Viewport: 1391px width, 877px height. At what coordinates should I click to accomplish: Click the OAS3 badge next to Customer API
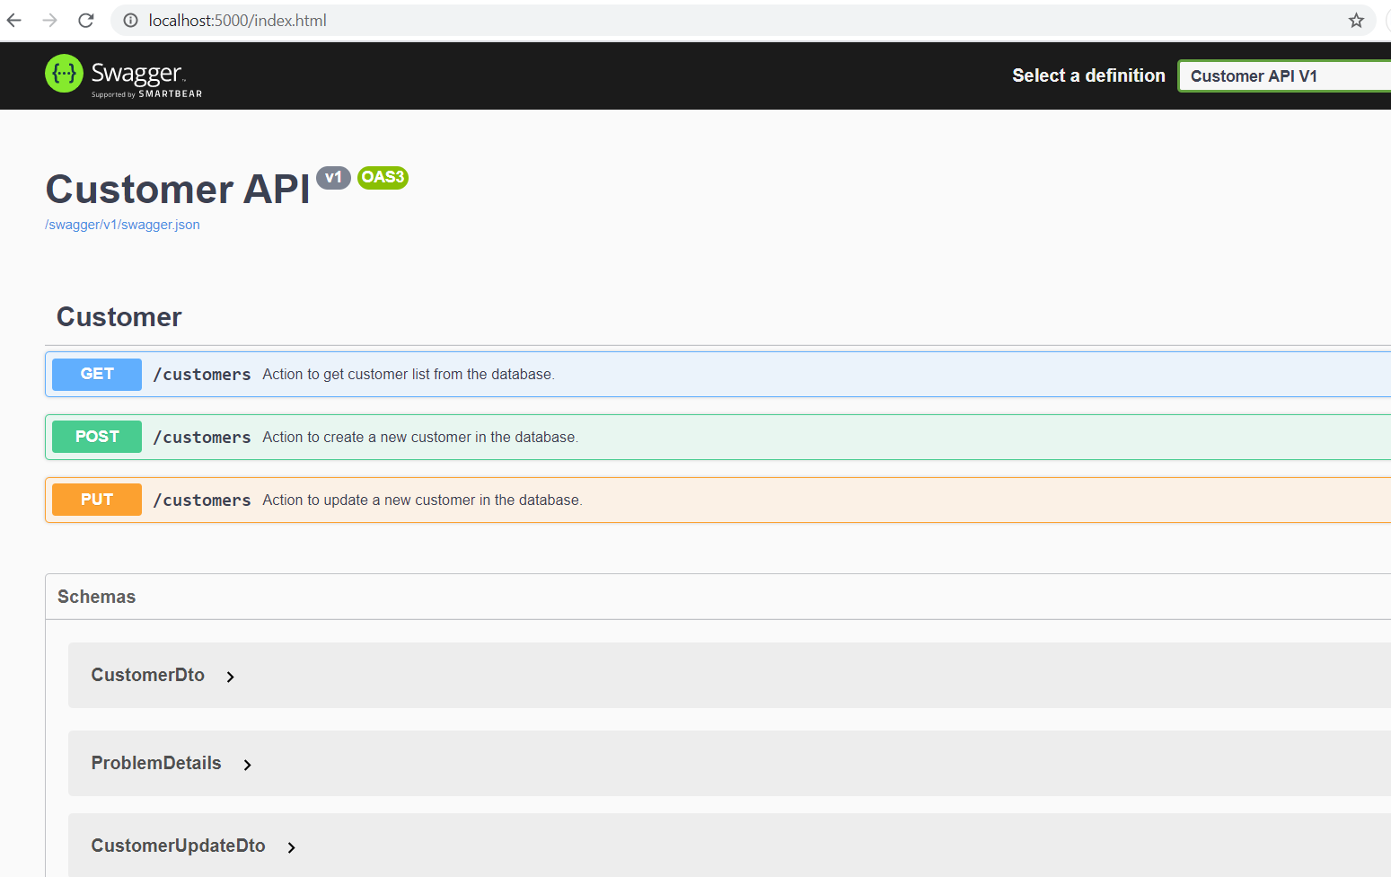[383, 177]
